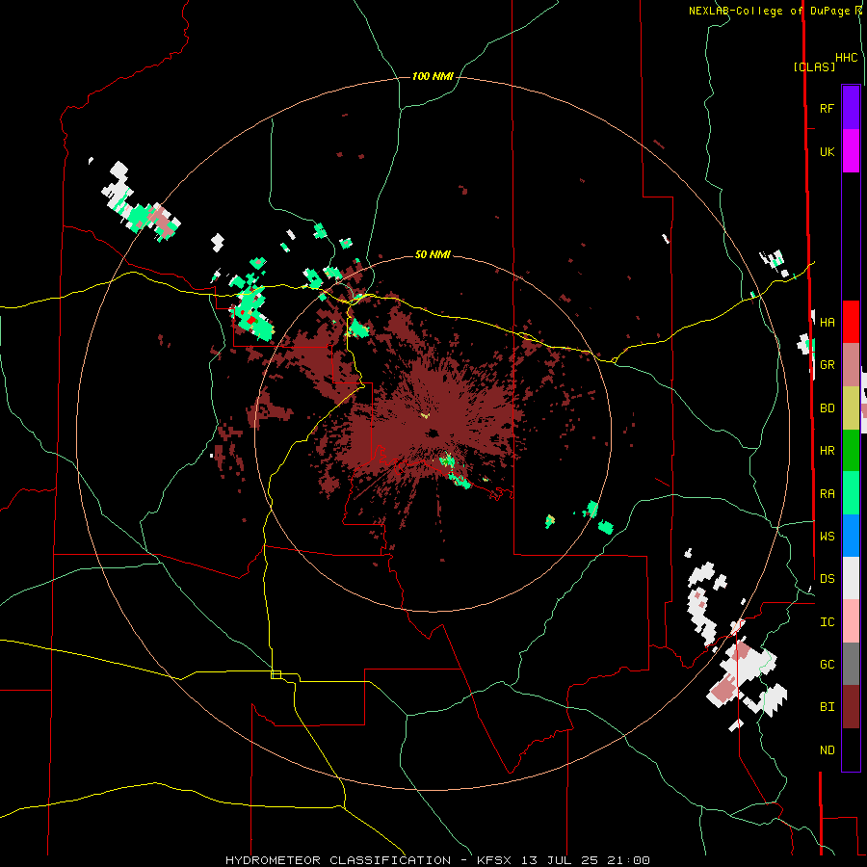Select the GR graupel color swatch

pyautogui.click(x=851, y=365)
